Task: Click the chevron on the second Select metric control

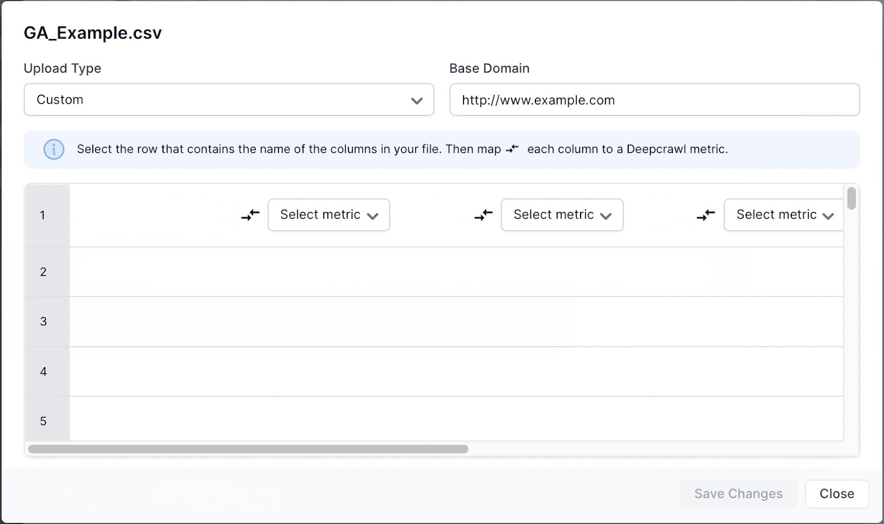Action: 606,215
